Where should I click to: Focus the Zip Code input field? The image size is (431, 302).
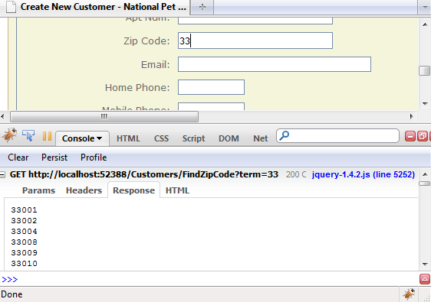(x=255, y=41)
